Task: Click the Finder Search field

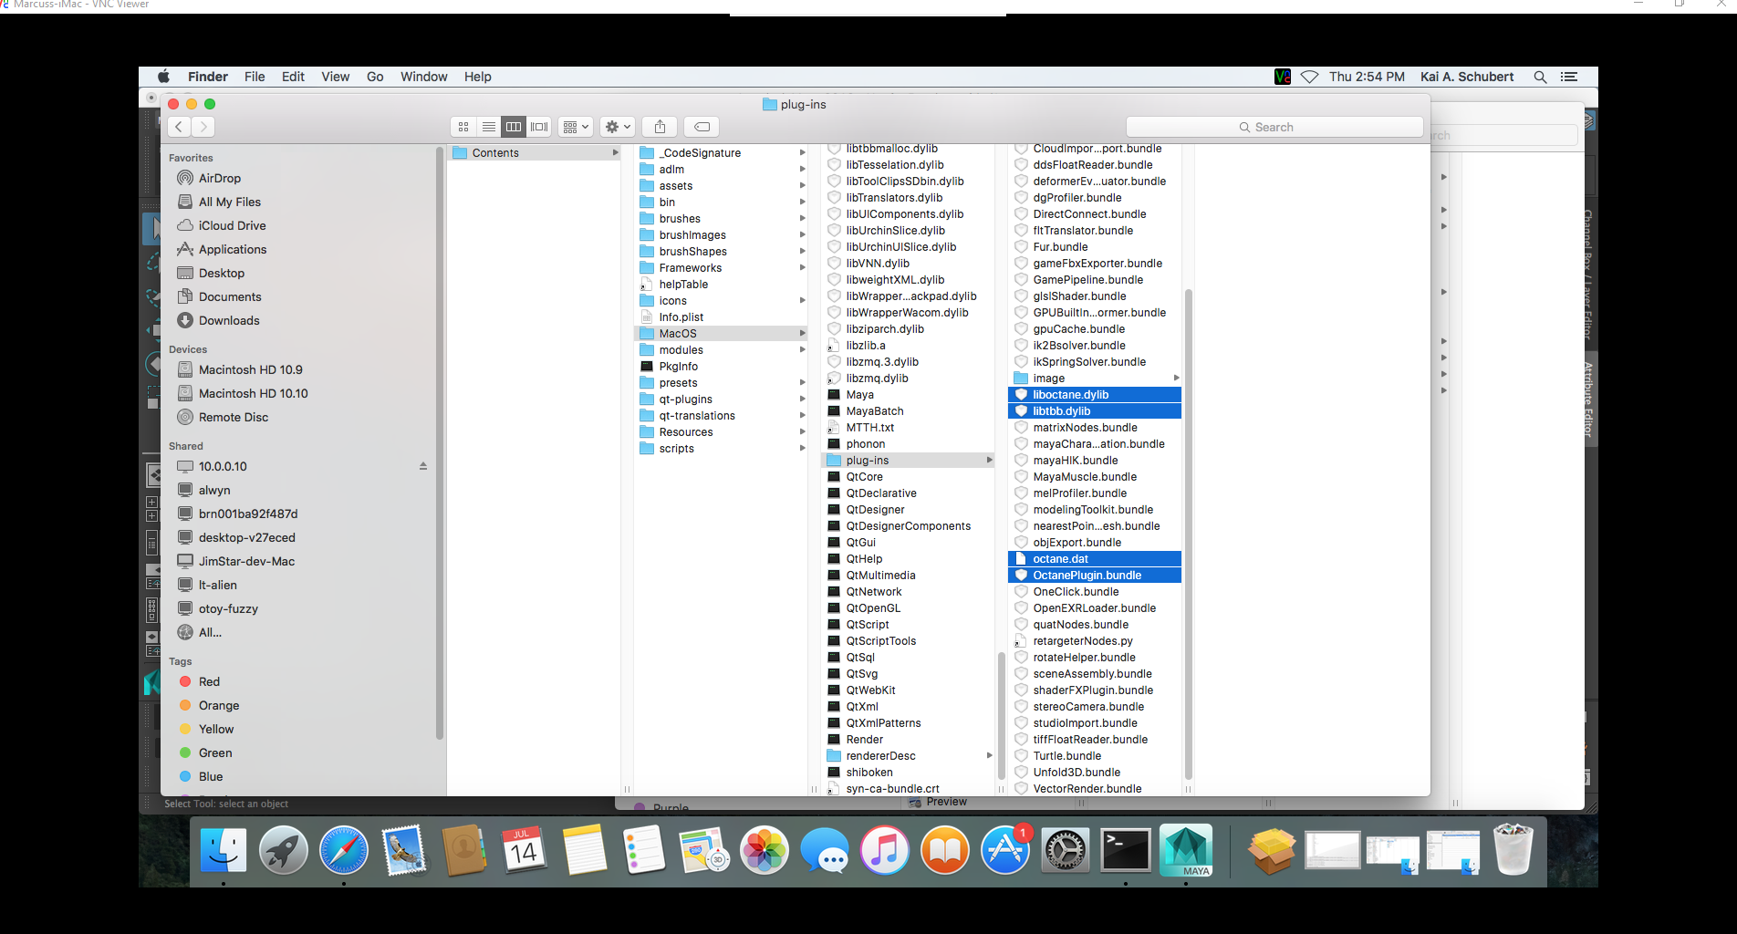Action: point(1274,127)
